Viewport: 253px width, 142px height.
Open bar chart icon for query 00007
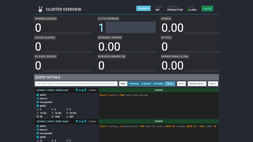pyautogui.click(x=80, y=121)
